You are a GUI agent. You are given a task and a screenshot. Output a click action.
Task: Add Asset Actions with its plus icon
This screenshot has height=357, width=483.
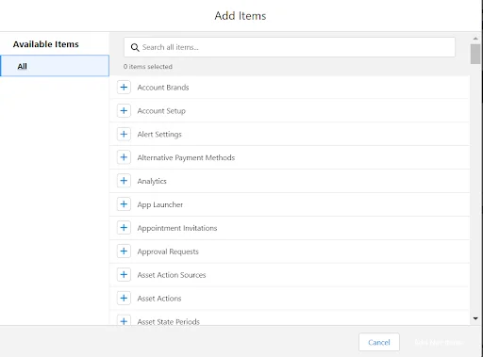point(124,298)
